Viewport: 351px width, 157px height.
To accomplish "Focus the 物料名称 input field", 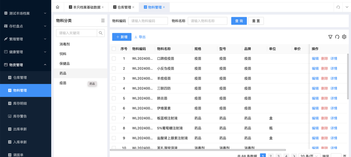I will click(208, 21).
